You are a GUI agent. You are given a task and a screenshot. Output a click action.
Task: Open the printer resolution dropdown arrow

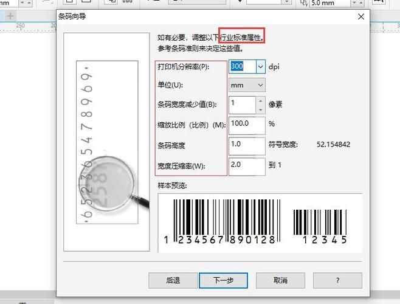[260, 67]
